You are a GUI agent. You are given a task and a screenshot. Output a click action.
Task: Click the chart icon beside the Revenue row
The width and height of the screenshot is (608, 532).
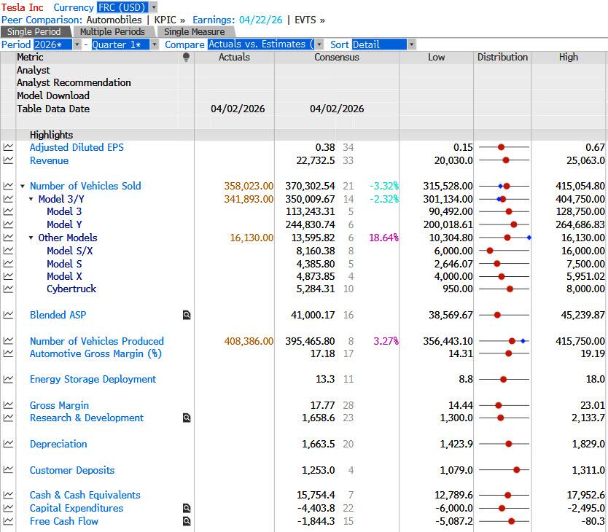pos(8,160)
